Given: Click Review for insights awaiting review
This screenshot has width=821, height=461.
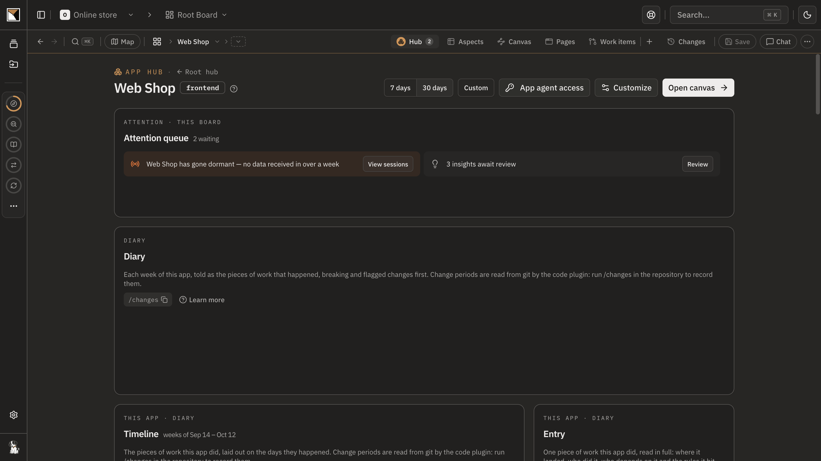Looking at the screenshot, I should tap(697, 164).
